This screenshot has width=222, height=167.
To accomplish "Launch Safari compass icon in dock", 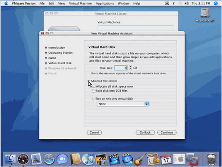I will point(49,159).
